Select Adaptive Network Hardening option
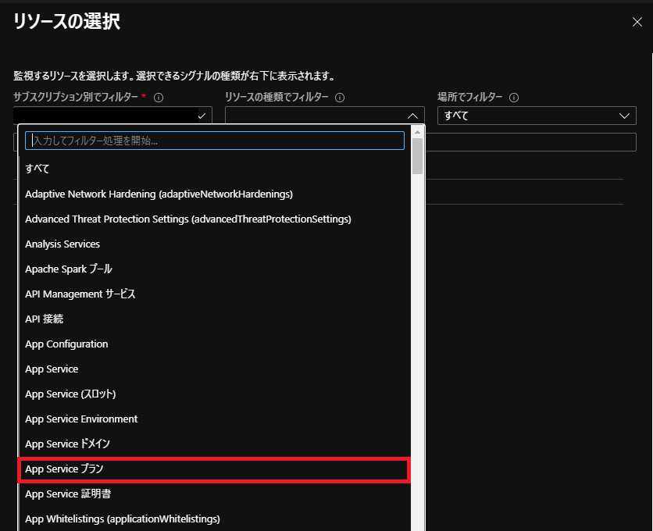Image resolution: width=653 pixels, height=531 pixels. 215,194
